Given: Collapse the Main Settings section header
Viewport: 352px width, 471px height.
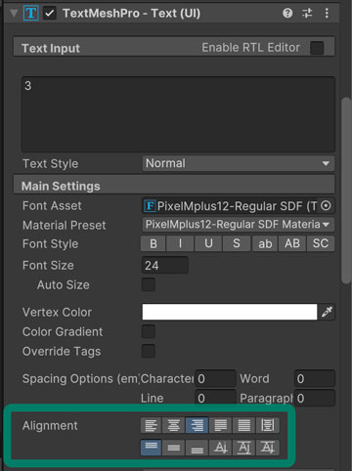Looking at the screenshot, I should (x=174, y=186).
